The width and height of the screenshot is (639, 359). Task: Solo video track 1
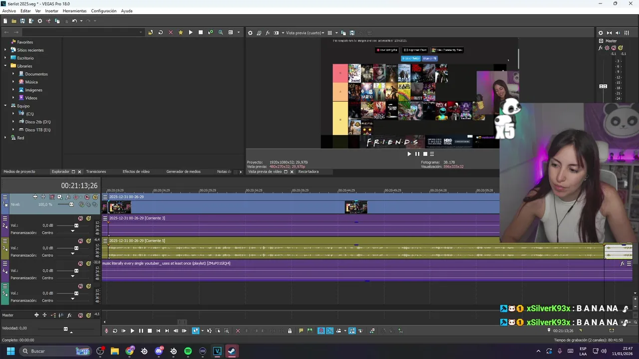pos(95,197)
